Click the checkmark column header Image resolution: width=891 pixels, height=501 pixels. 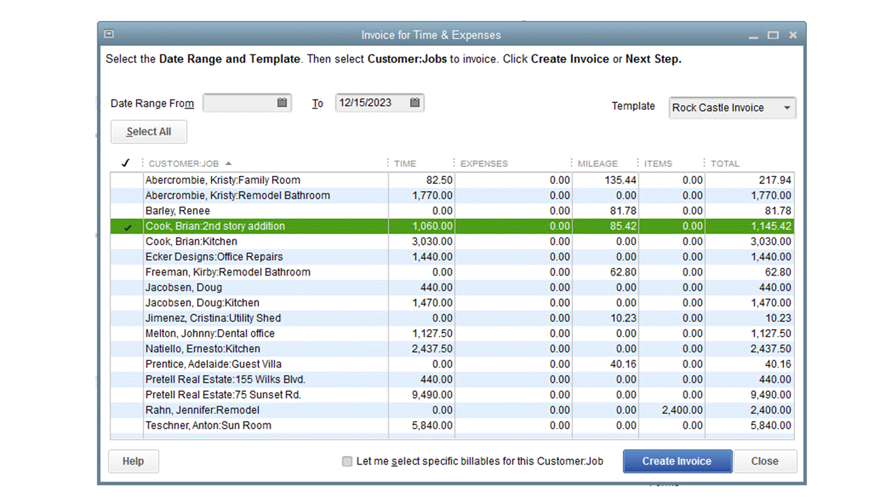click(126, 164)
